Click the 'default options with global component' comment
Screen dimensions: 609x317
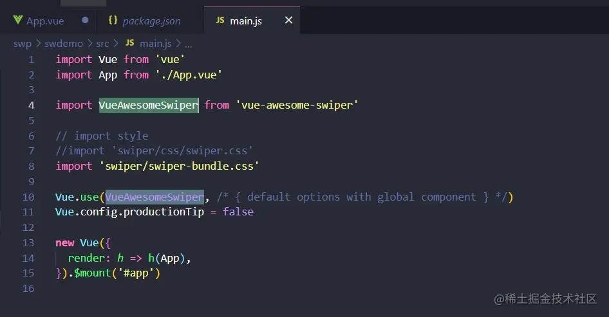(361, 197)
